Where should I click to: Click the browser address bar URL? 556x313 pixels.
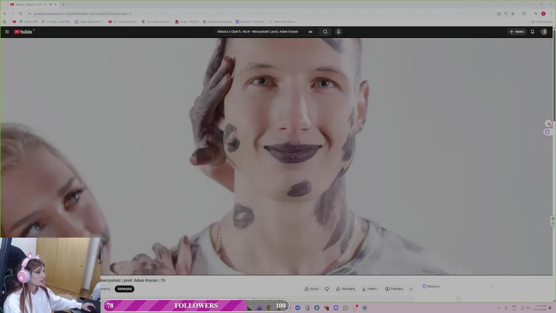coord(83,13)
